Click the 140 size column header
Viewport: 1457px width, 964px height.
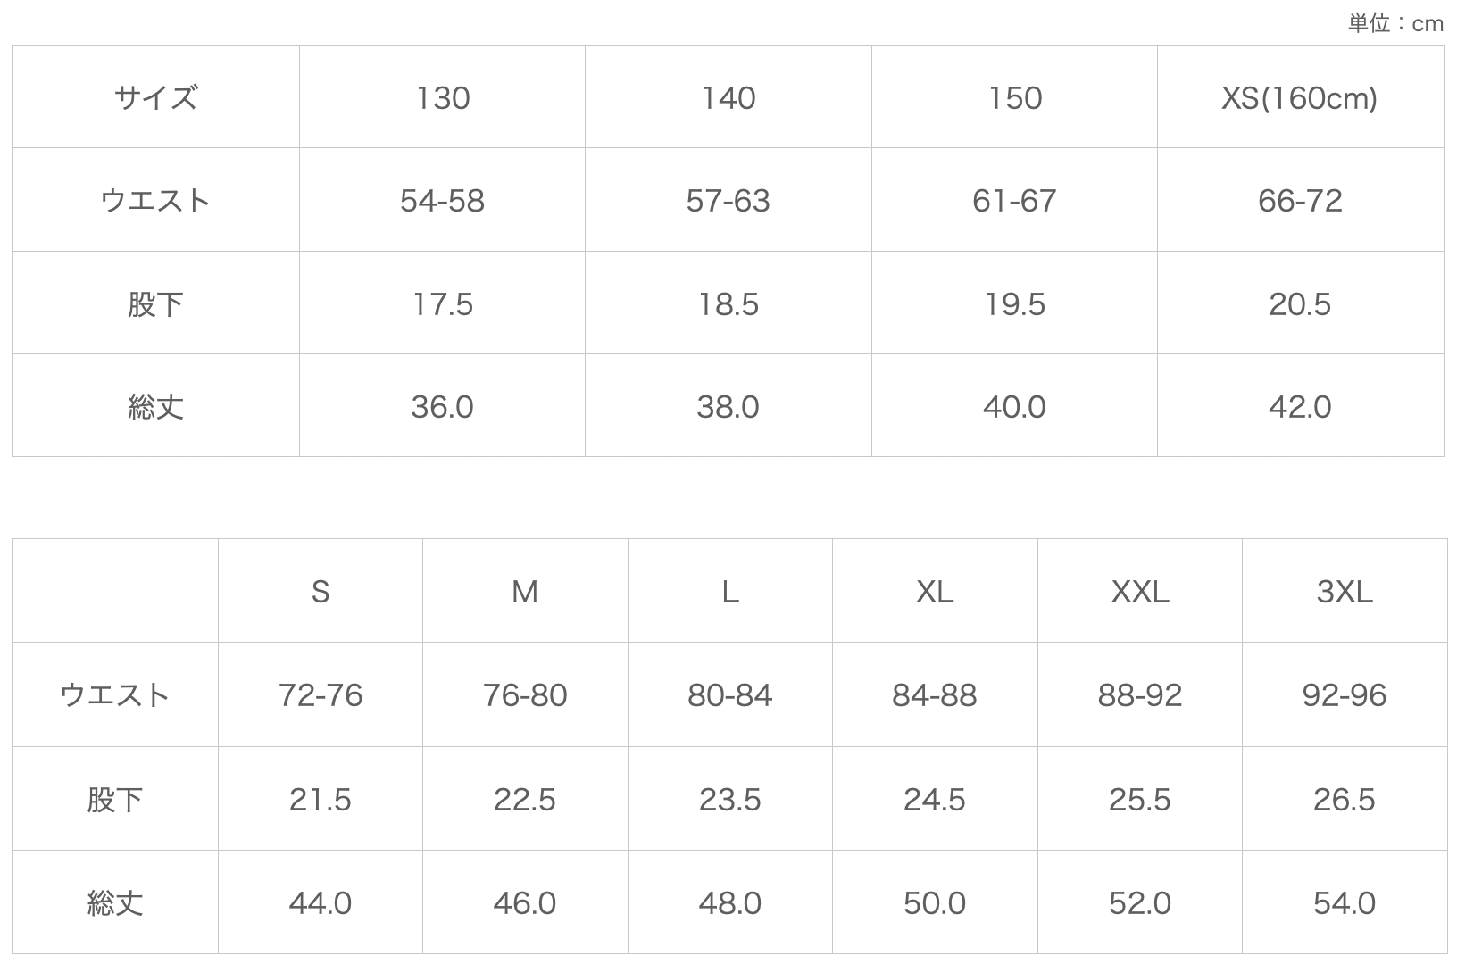(x=728, y=97)
